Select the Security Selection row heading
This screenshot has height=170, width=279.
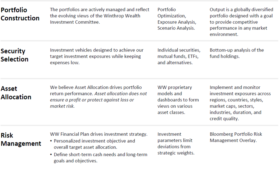pyautogui.click(x=15, y=55)
